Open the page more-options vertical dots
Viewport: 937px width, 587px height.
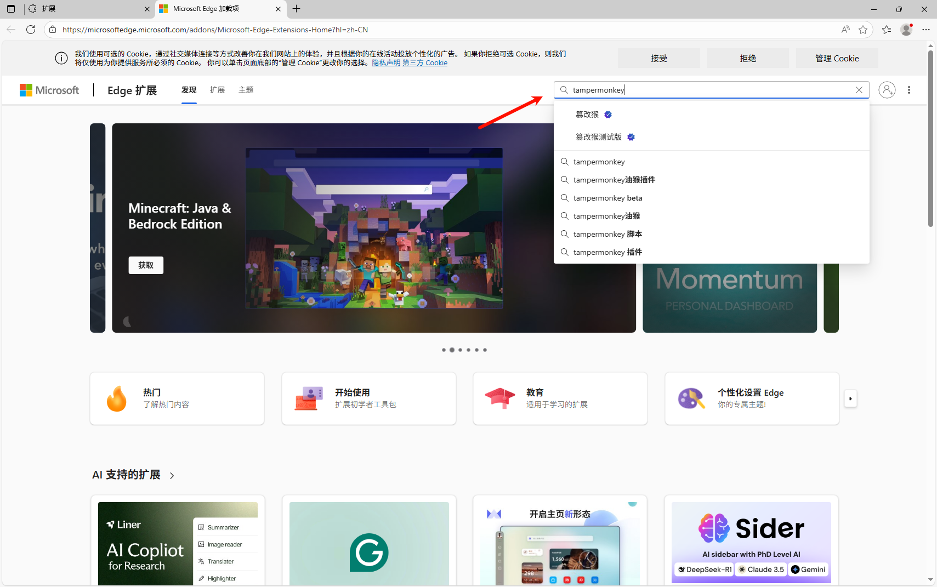908,90
